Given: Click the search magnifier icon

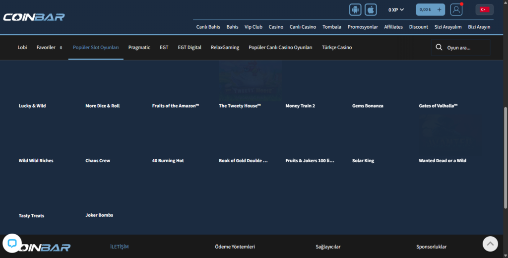Looking at the screenshot, I should click(439, 48).
